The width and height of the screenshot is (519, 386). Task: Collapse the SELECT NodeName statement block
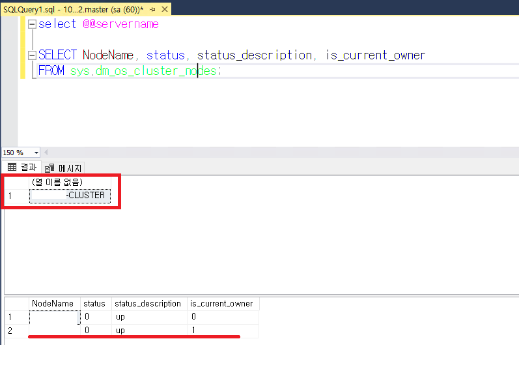pyautogui.click(x=32, y=55)
